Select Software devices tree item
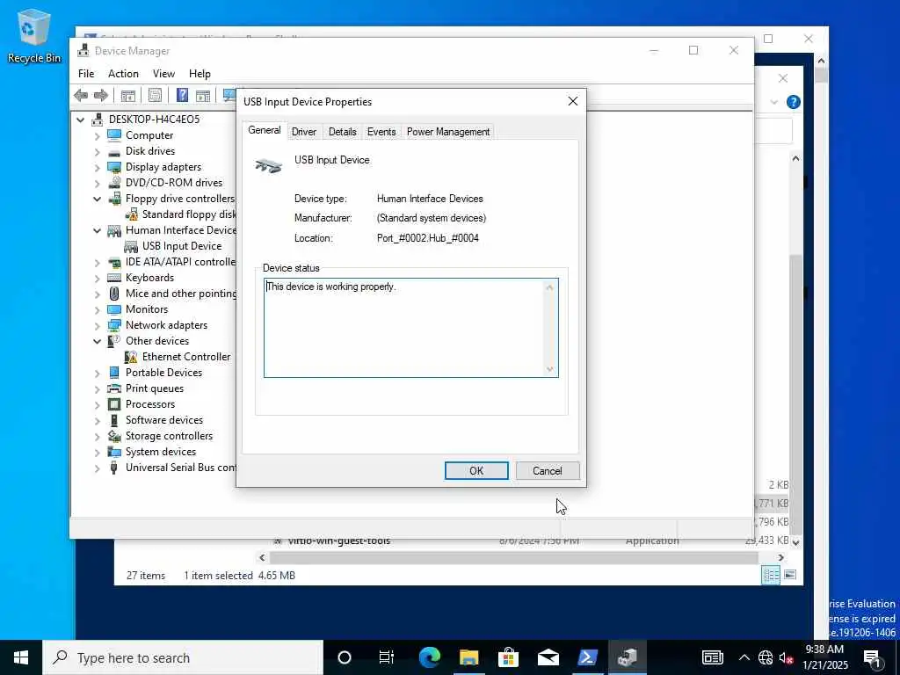Image resolution: width=900 pixels, height=675 pixels. (164, 420)
